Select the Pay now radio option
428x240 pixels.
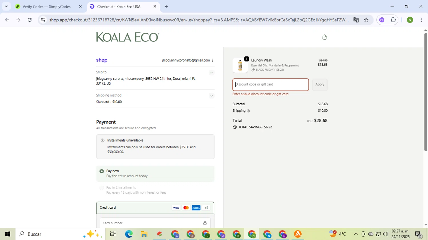tap(102, 171)
